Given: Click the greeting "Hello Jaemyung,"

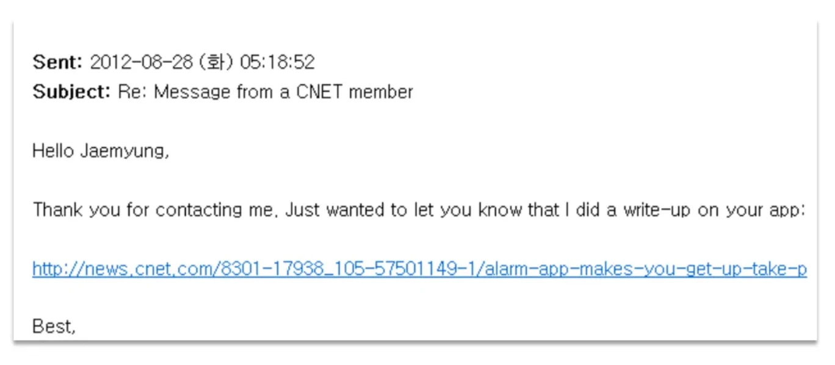Looking at the screenshot, I should tap(101, 151).
